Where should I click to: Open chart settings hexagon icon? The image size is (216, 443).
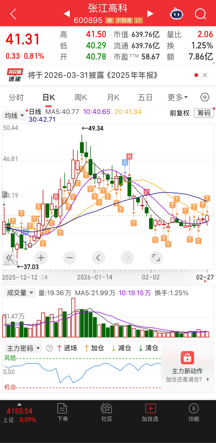(205, 97)
